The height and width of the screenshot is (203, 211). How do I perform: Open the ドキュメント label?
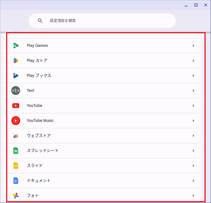click(x=39, y=180)
